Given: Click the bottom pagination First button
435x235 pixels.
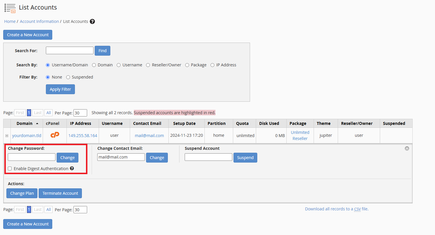Looking at the screenshot, I should tap(20, 210).
